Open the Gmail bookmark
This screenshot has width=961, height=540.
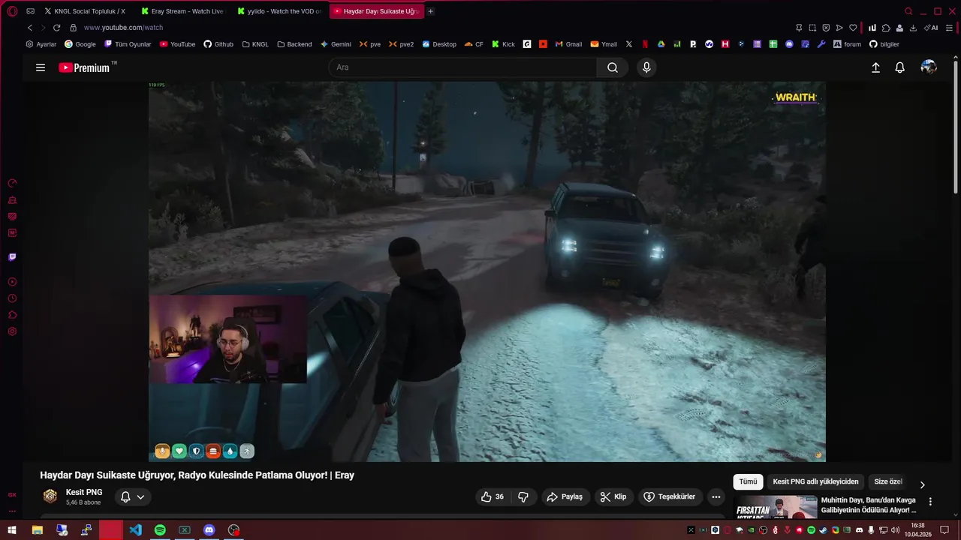pyautogui.click(x=568, y=44)
